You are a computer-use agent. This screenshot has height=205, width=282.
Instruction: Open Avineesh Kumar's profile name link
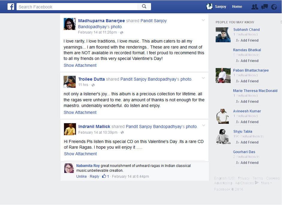click(247, 111)
